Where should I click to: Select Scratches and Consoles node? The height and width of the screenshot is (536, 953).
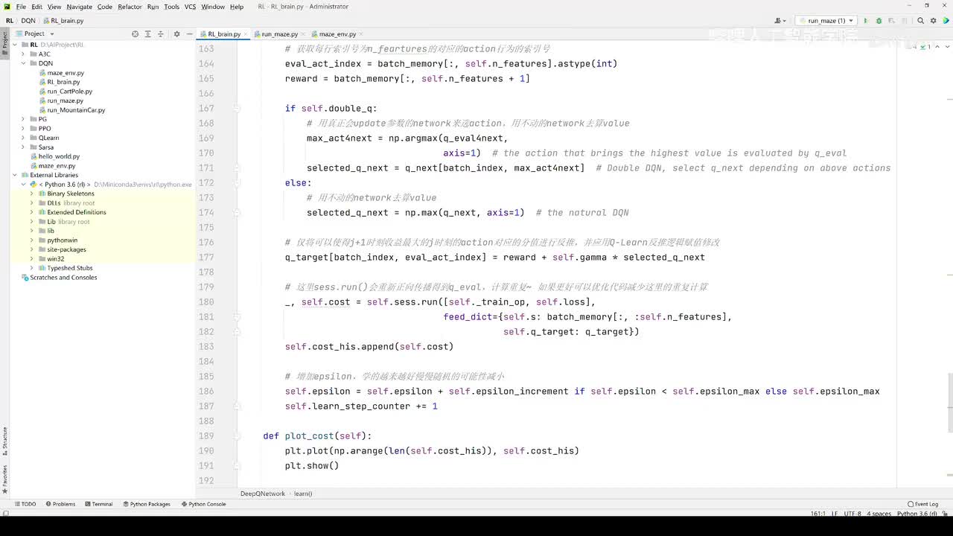tap(63, 278)
